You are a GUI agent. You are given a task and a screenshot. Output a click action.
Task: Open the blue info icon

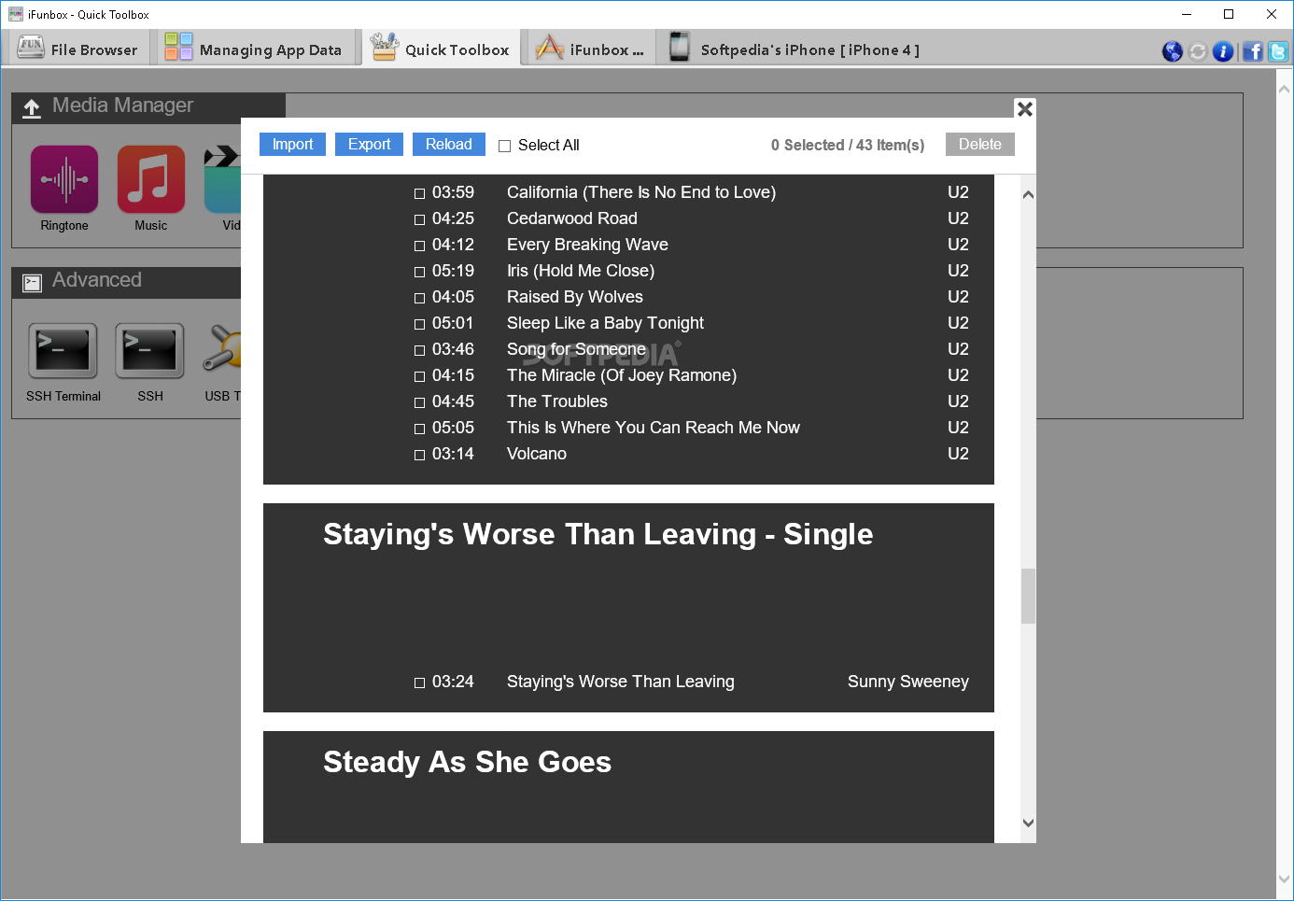coord(1223,51)
